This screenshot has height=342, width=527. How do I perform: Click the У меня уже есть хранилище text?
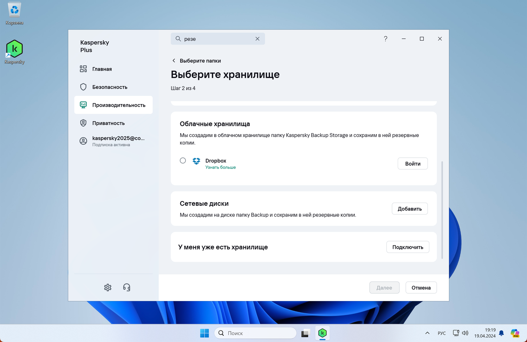click(x=223, y=247)
